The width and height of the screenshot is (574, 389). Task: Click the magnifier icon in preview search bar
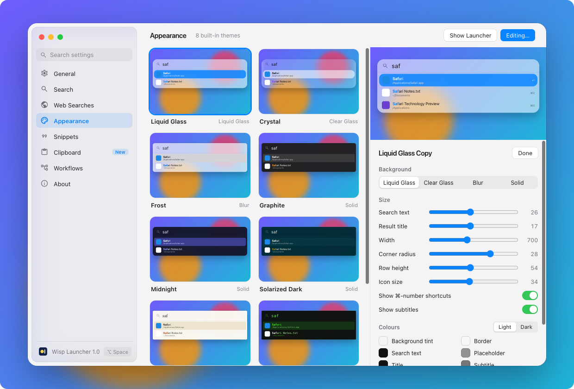click(385, 66)
